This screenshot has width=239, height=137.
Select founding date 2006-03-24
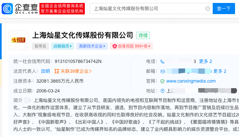pyautogui.click(x=48, y=91)
